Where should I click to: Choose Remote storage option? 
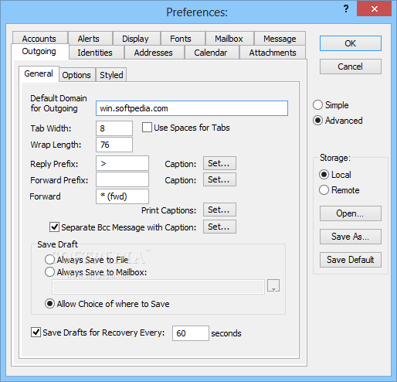[324, 190]
